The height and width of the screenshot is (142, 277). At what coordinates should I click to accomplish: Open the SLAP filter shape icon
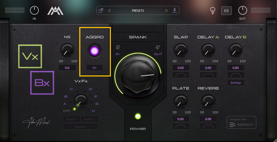181,75
